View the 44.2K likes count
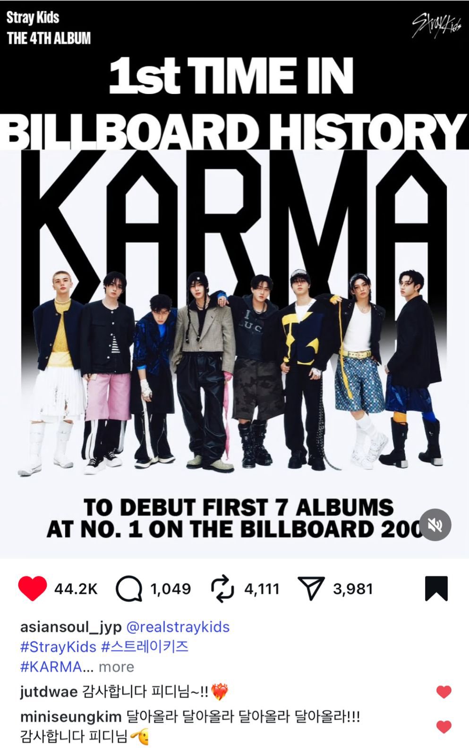Viewport: 469px width, 755px height. pos(76,589)
